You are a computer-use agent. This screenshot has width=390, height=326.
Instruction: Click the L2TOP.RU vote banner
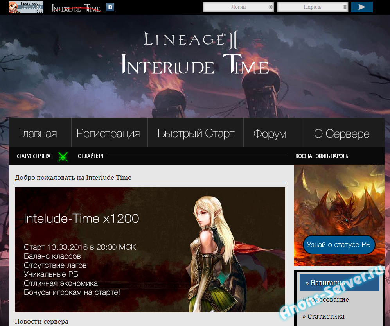click(x=26, y=7)
